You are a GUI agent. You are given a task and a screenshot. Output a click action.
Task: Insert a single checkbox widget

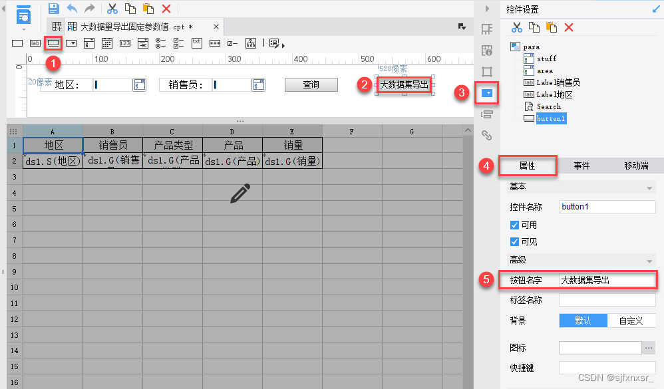point(232,43)
